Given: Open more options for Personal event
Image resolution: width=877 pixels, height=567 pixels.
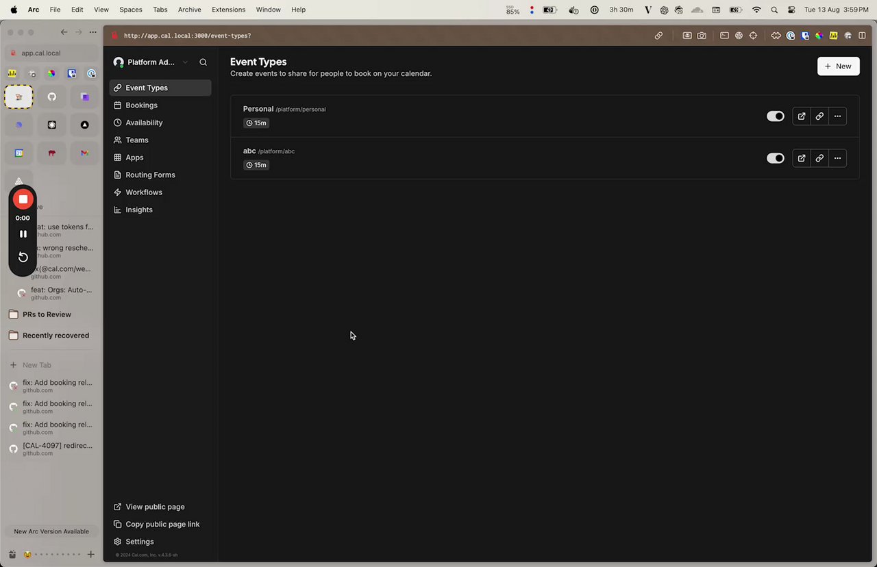Looking at the screenshot, I should 837,116.
